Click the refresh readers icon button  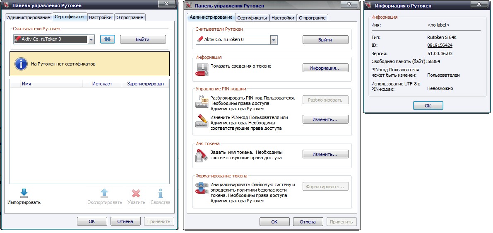click(x=107, y=39)
